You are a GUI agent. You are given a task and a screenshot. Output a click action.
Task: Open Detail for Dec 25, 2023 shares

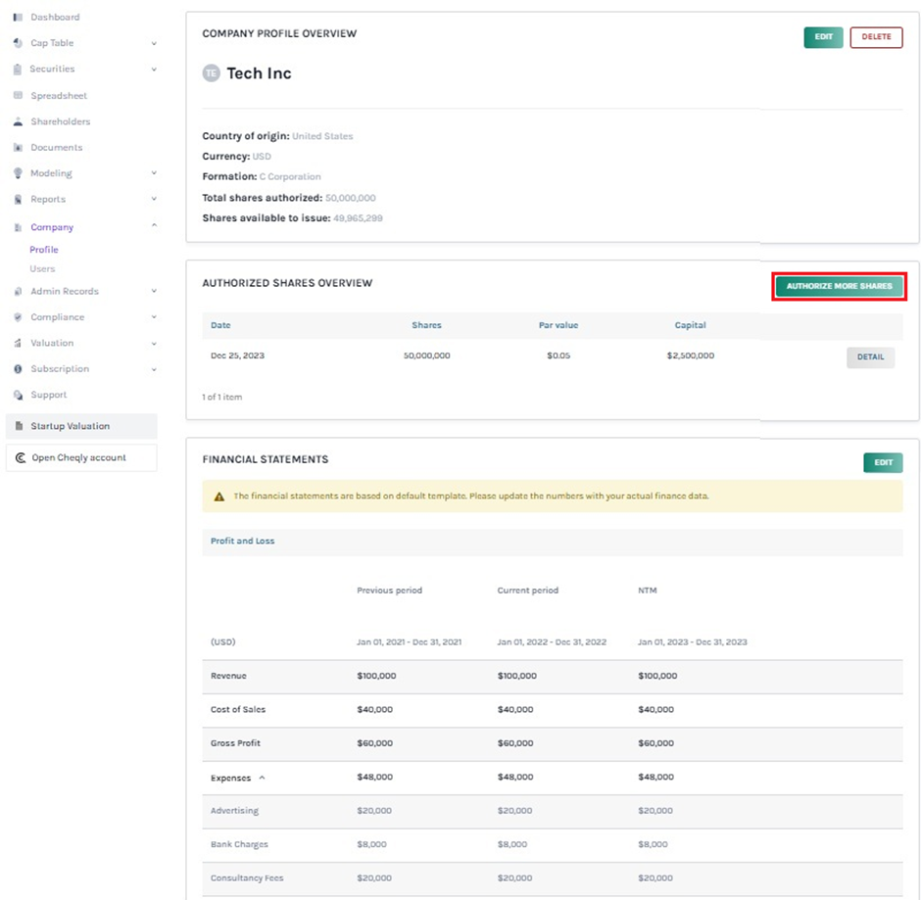(x=870, y=357)
